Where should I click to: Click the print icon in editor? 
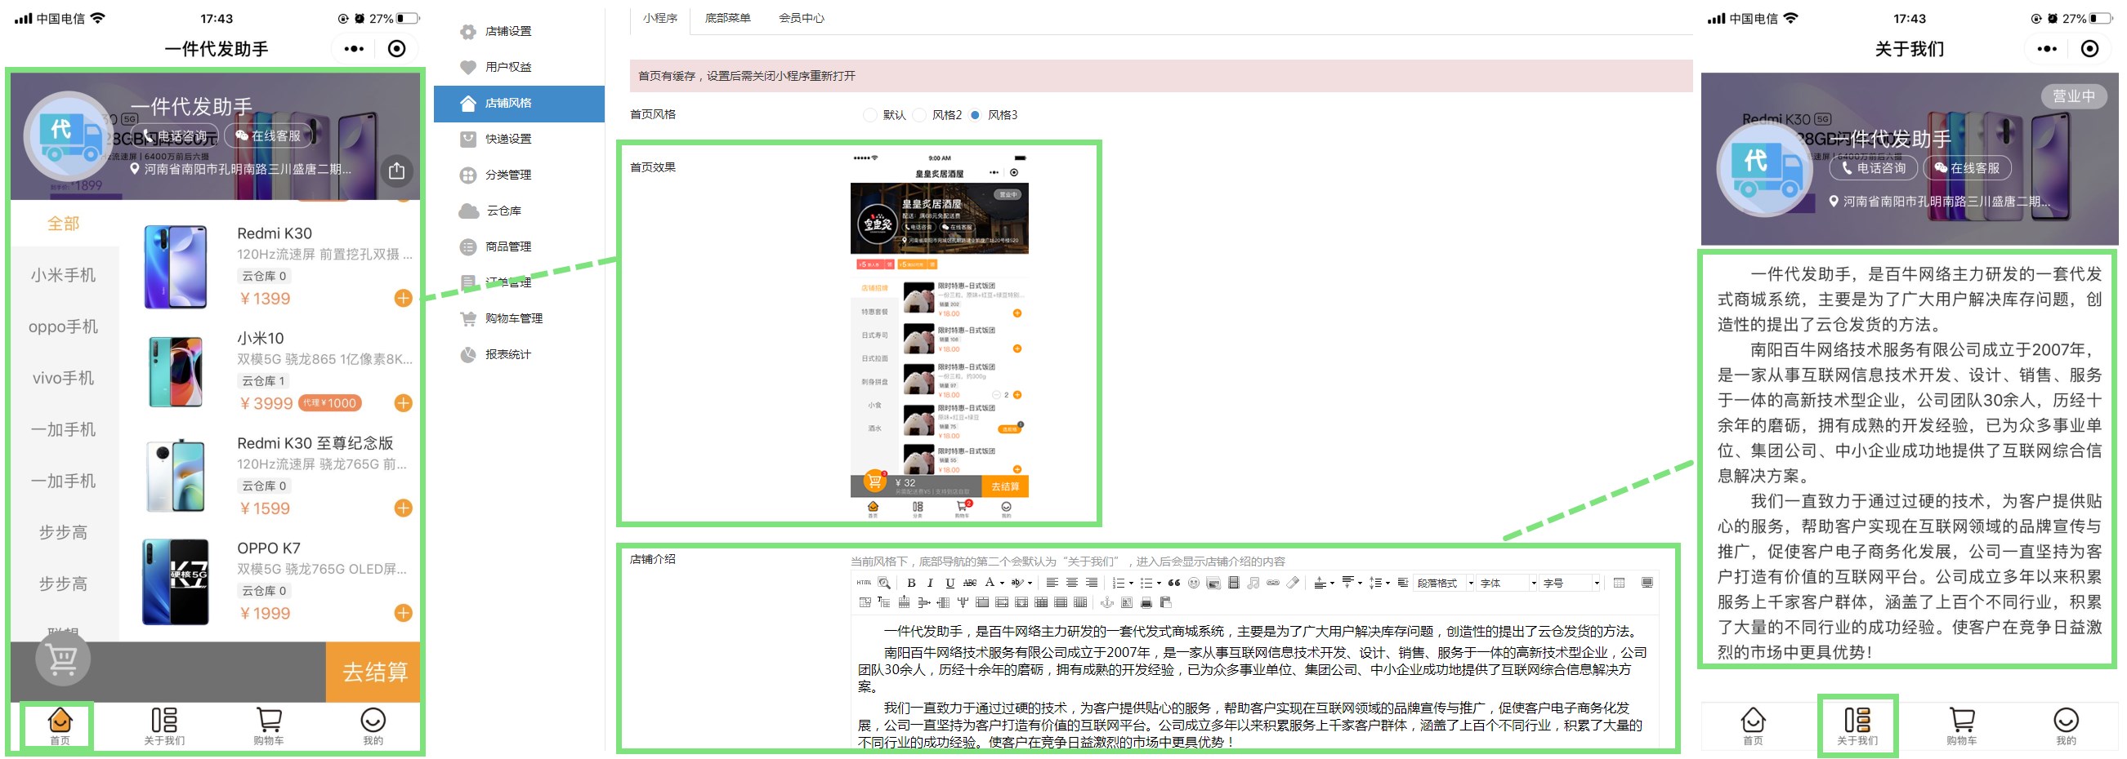1147,602
